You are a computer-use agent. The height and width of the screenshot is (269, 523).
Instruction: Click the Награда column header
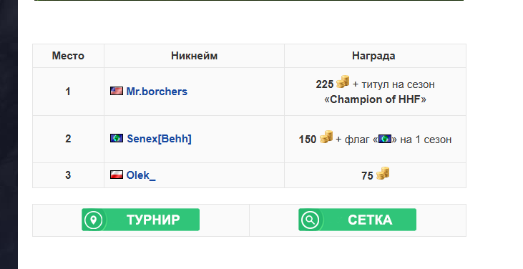tap(373, 56)
